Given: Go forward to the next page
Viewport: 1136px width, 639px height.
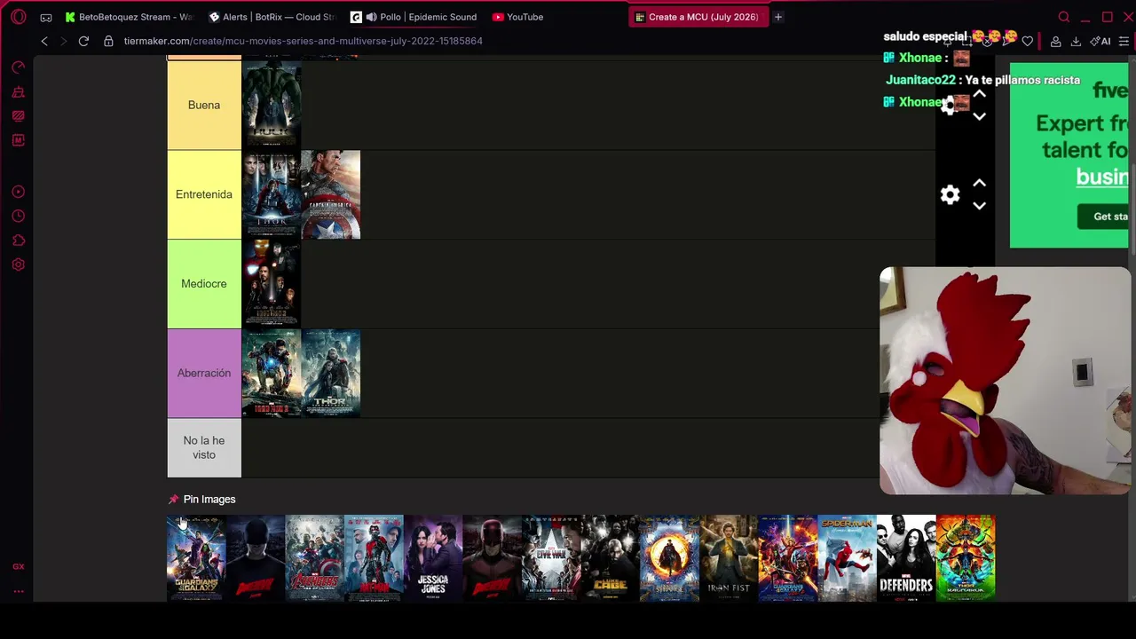Looking at the screenshot, I should point(63,41).
